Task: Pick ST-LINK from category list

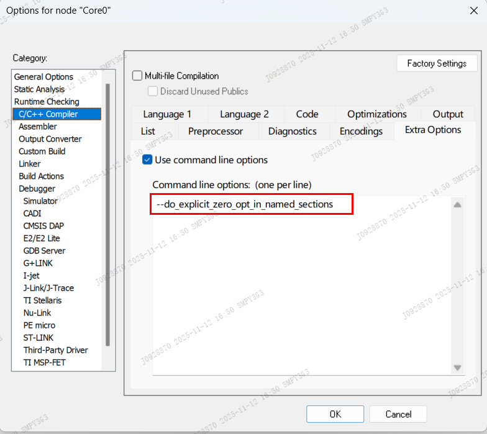Action: 39,338
